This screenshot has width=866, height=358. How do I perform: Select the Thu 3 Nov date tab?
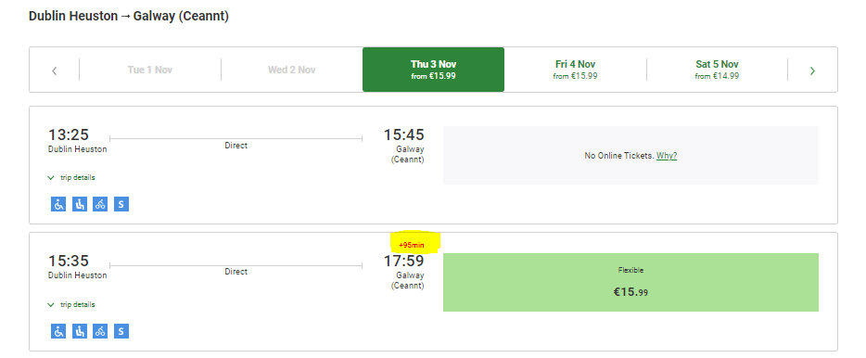coord(434,70)
